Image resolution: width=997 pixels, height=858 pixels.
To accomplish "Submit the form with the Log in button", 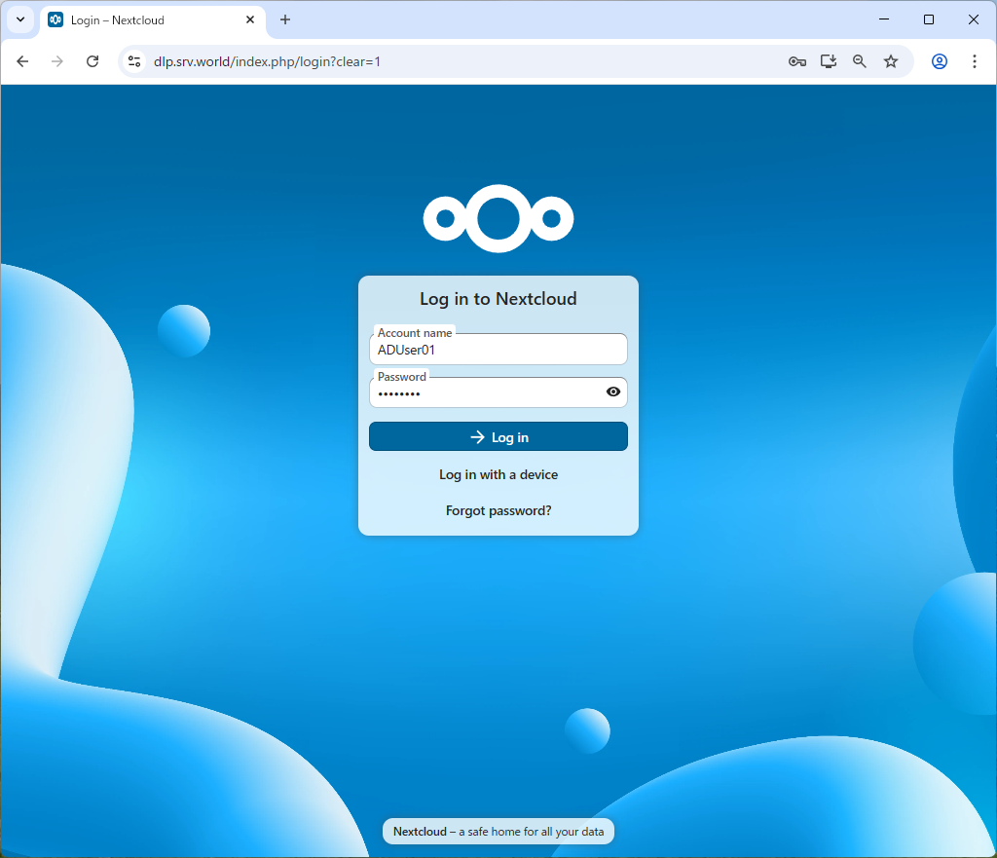I will (x=498, y=437).
